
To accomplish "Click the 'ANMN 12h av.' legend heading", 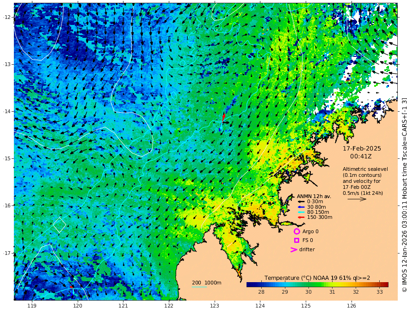I will [314, 196].
